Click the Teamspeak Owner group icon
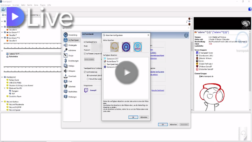The width and height of the screenshot is (252, 142). (197, 53)
